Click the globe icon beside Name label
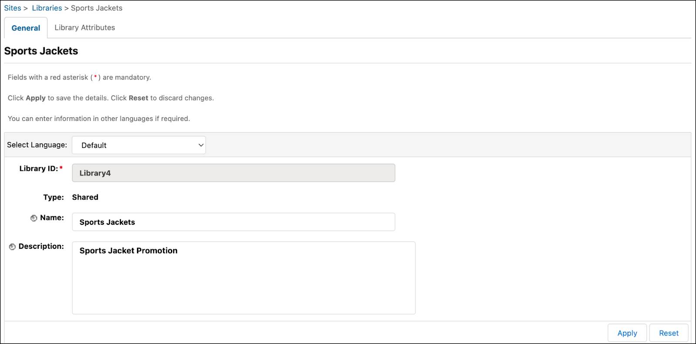 click(x=33, y=218)
